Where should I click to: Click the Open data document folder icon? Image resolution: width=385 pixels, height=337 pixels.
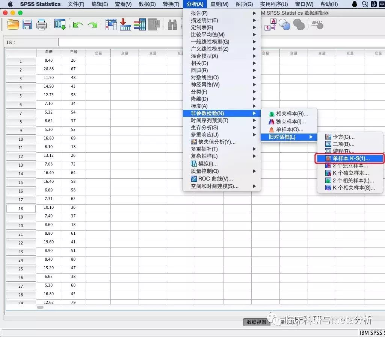13,24
